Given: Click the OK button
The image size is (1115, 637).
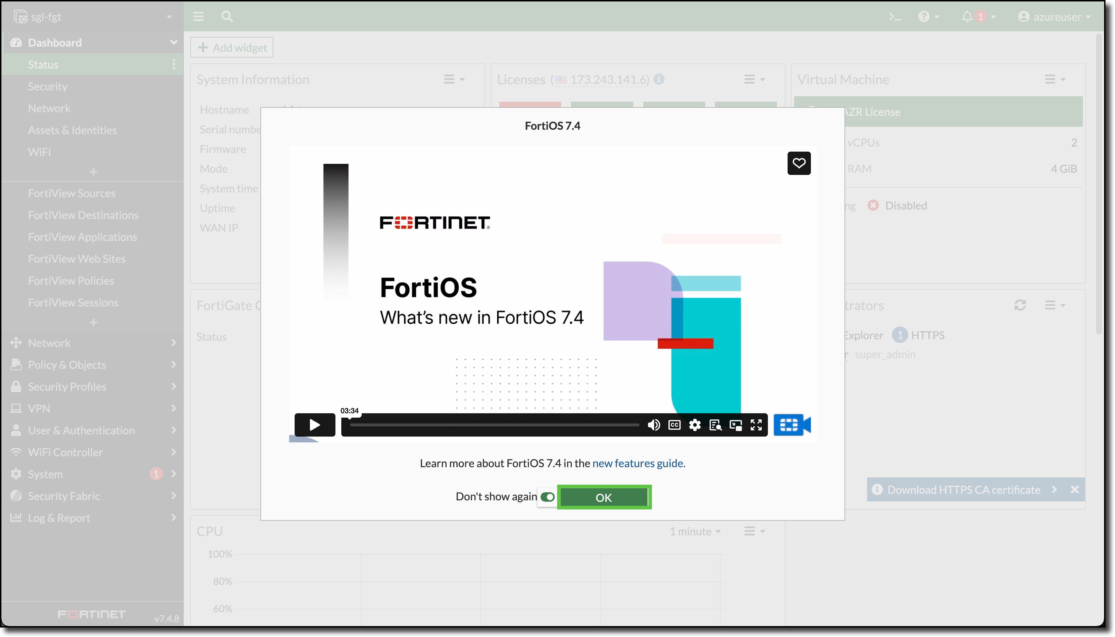Looking at the screenshot, I should tap(603, 497).
